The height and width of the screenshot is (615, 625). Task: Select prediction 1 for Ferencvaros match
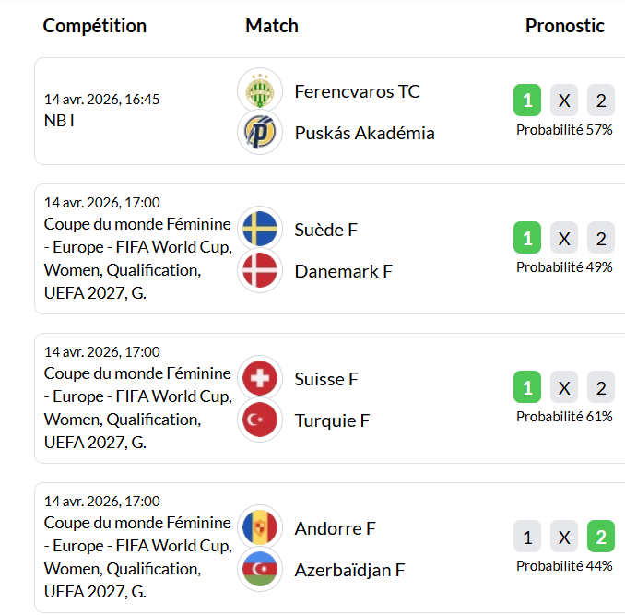[527, 100]
